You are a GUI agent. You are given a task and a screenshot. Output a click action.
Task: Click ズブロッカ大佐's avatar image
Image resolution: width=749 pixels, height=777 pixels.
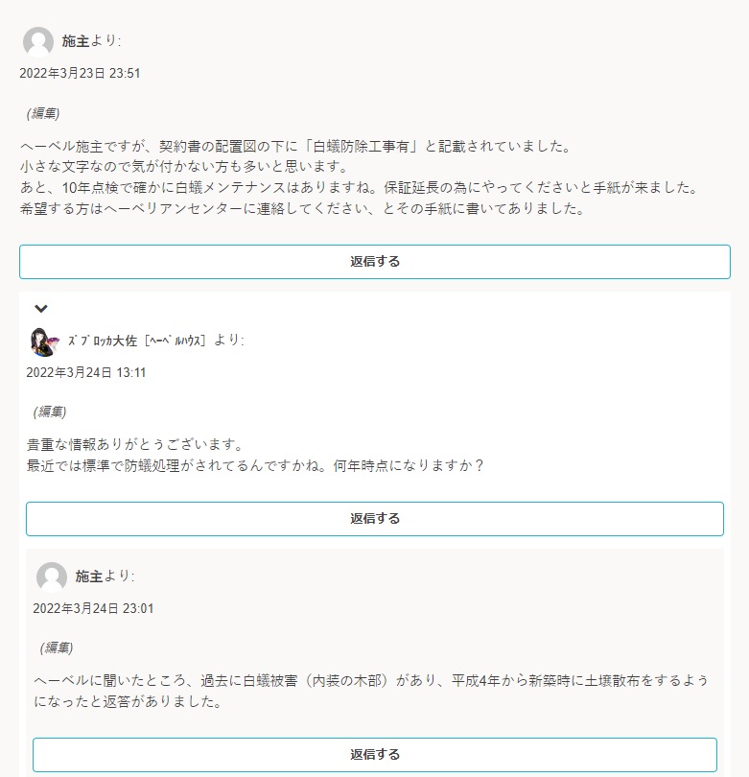click(45, 341)
